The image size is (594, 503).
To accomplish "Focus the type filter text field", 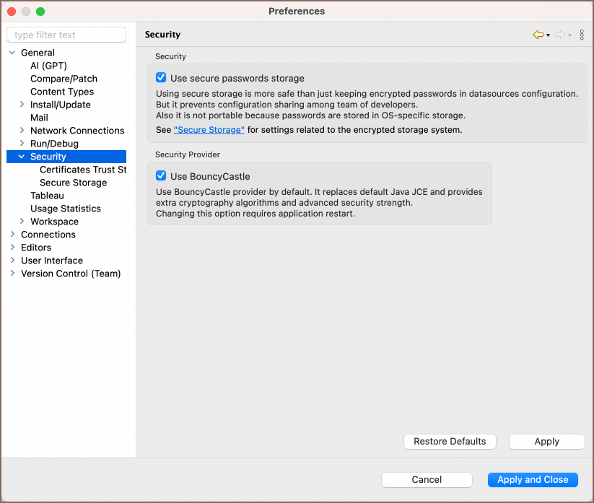I will coord(66,35).
